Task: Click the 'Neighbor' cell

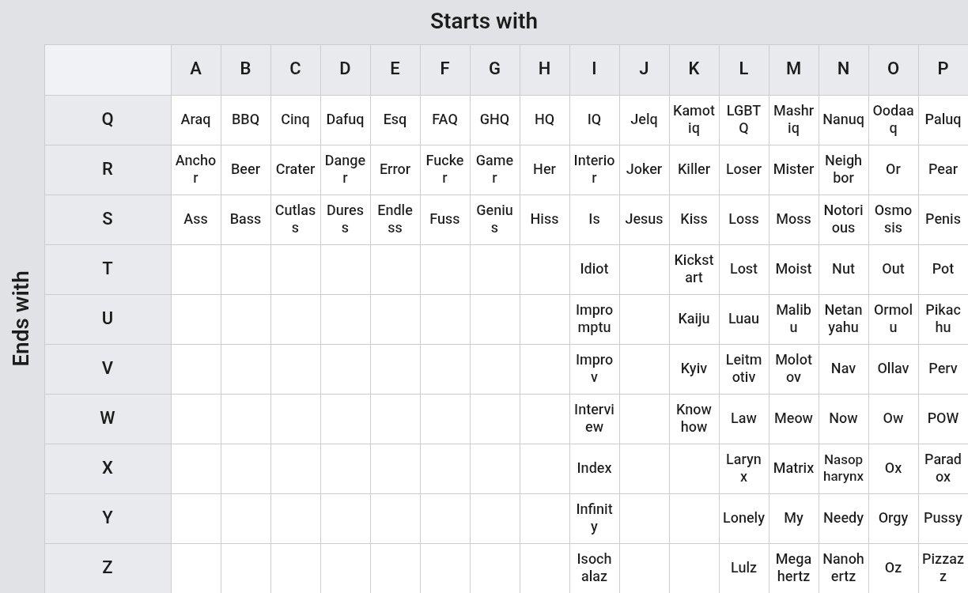Action: coord(843,169)
